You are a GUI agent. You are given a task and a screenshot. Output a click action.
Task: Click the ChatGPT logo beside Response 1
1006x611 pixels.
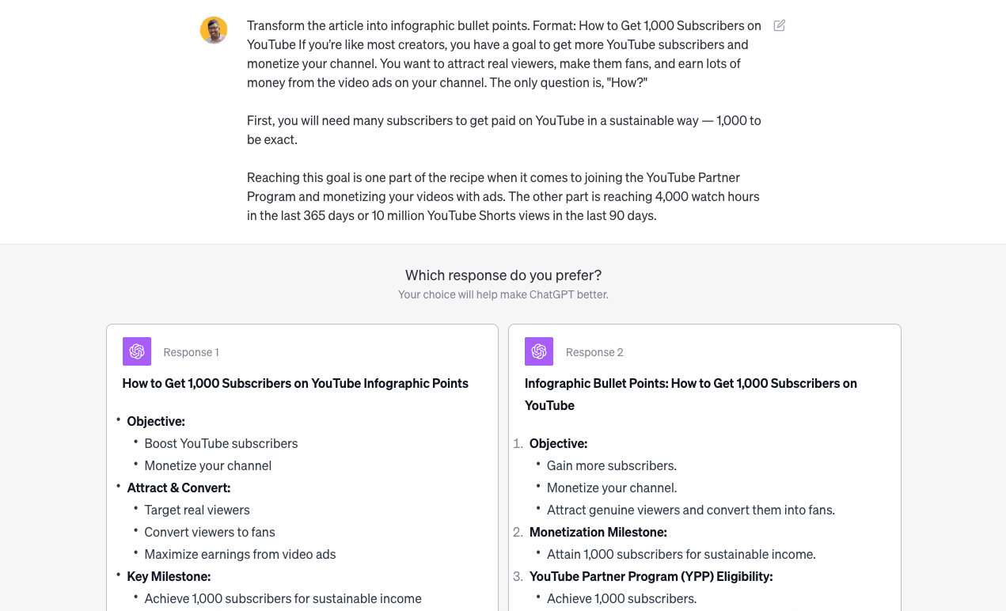pyautogui.click(x=136, y=351)
